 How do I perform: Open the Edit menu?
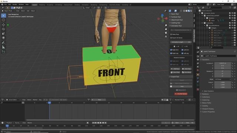click(10, 5)
